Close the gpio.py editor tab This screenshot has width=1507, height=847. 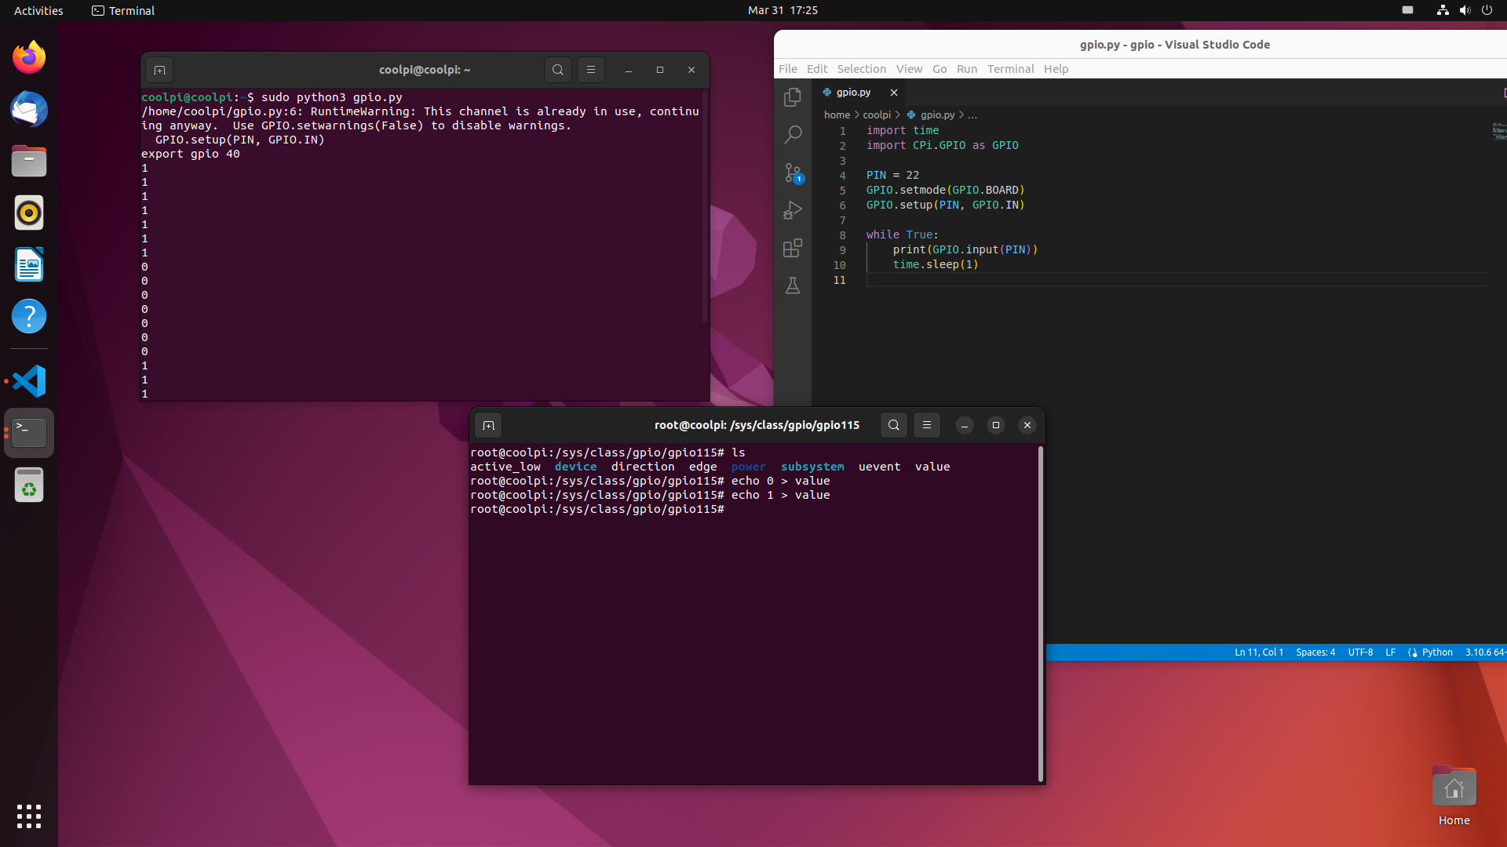tap(893, 93)
